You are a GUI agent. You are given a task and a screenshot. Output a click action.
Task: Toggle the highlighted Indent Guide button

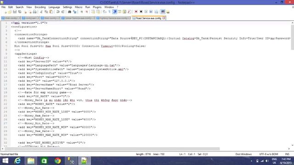pos(115,12)
